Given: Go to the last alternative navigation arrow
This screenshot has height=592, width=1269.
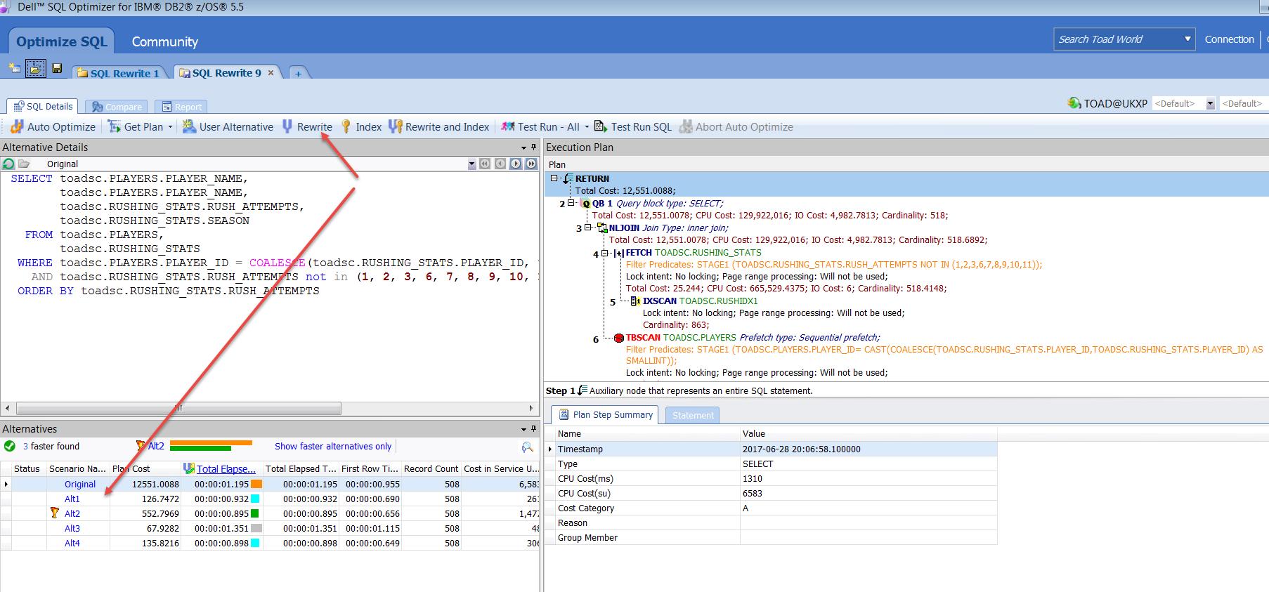Looking at the screenshot, I should pyautogui.click(x=531, y=164).
